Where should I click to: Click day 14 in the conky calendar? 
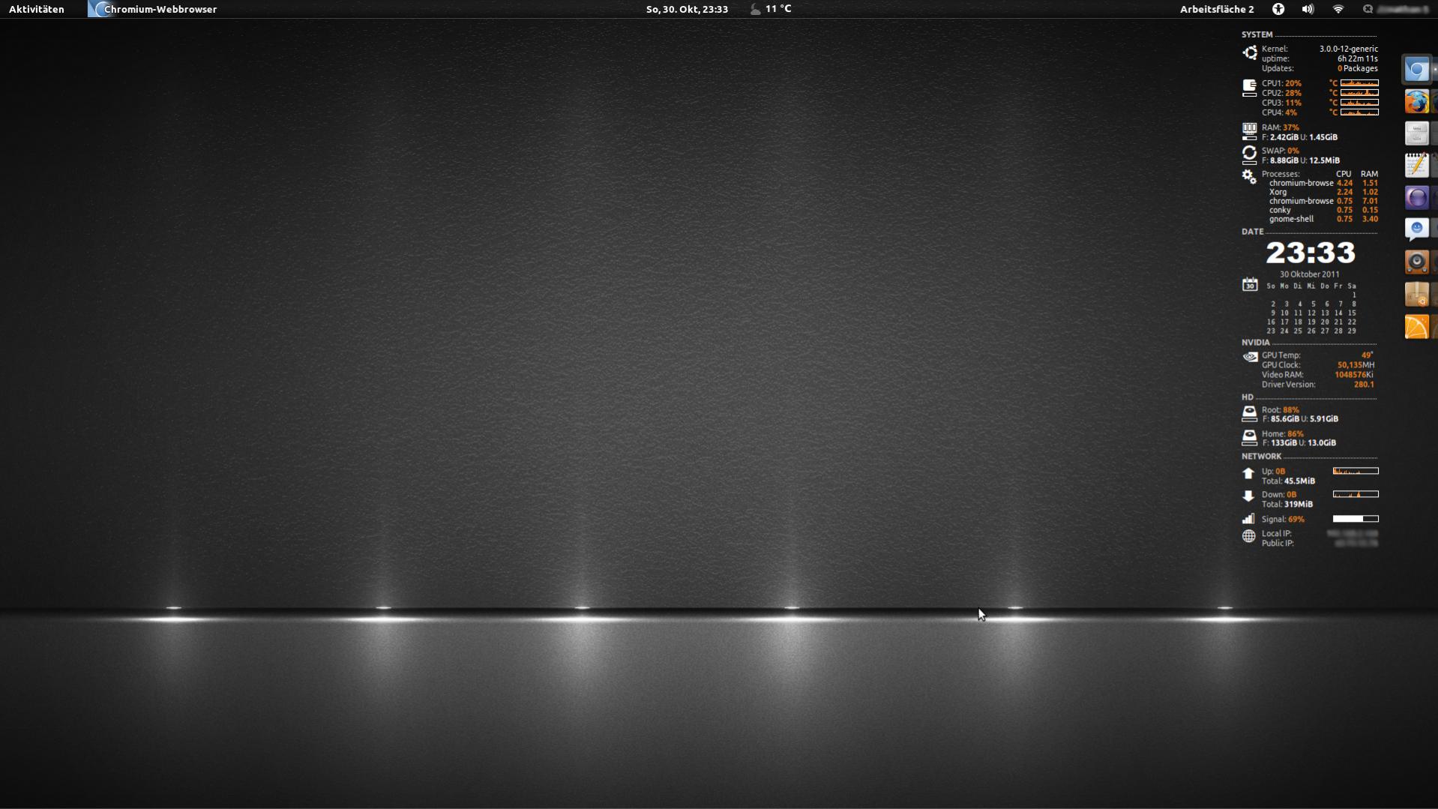click(x=1338, y=313)
